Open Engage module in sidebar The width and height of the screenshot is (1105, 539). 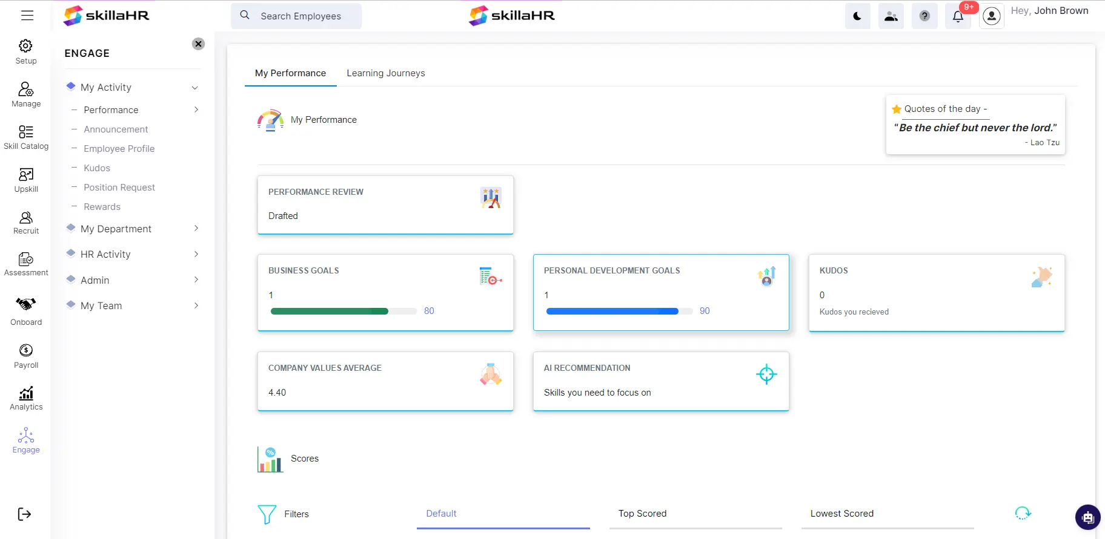(x=26, y=441)
